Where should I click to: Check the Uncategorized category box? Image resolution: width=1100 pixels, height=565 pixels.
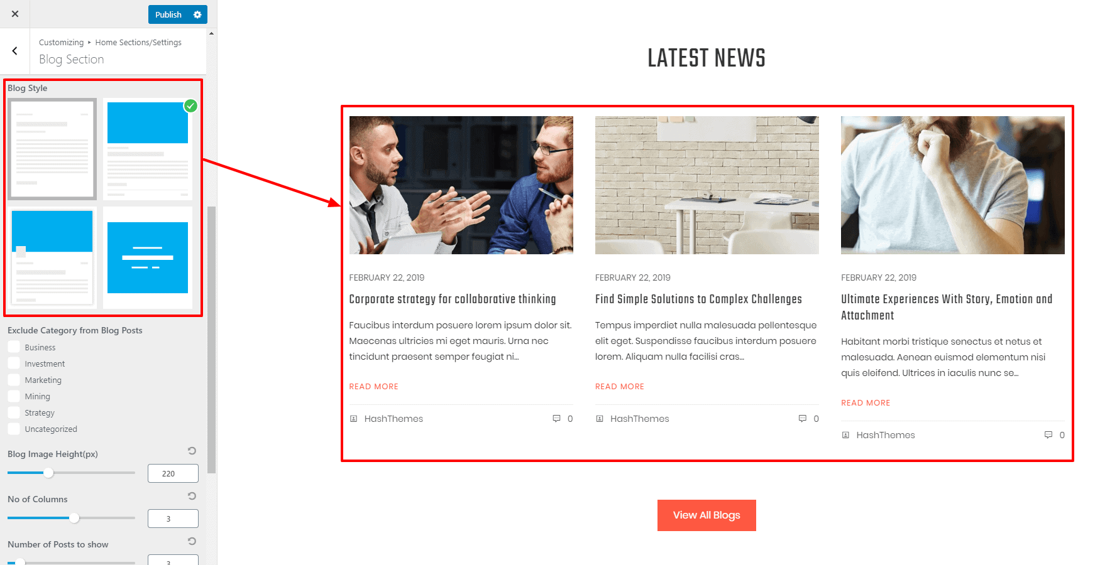click(x=14, y=428)
